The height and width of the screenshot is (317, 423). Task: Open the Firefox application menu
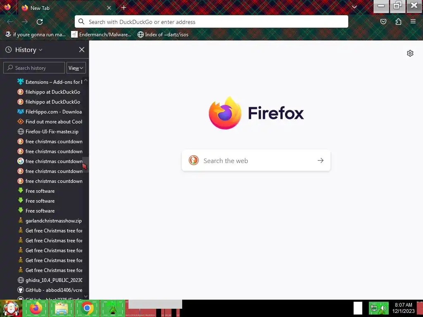coord(413,21)
